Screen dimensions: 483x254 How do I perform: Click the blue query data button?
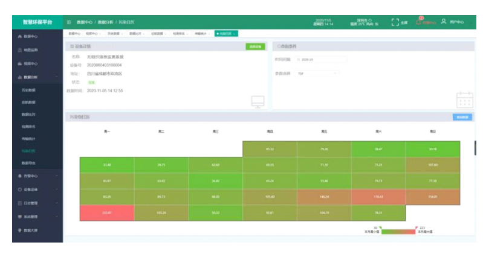[462, 117]
